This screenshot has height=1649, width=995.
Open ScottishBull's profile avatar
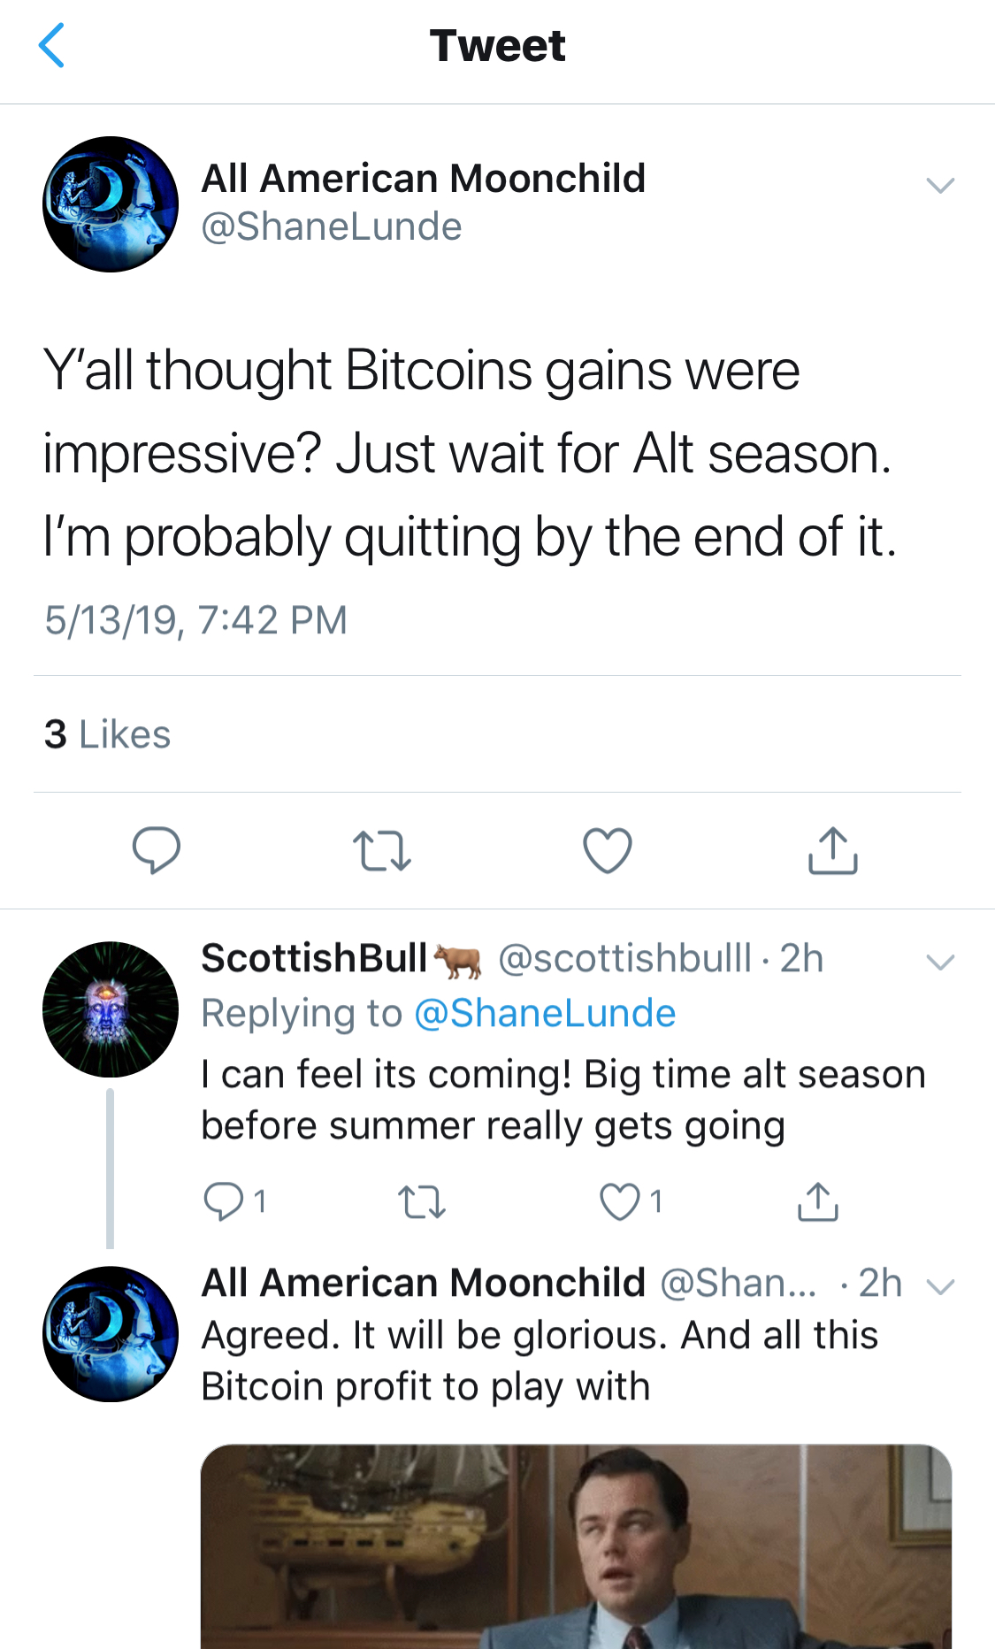point(111,1009)
